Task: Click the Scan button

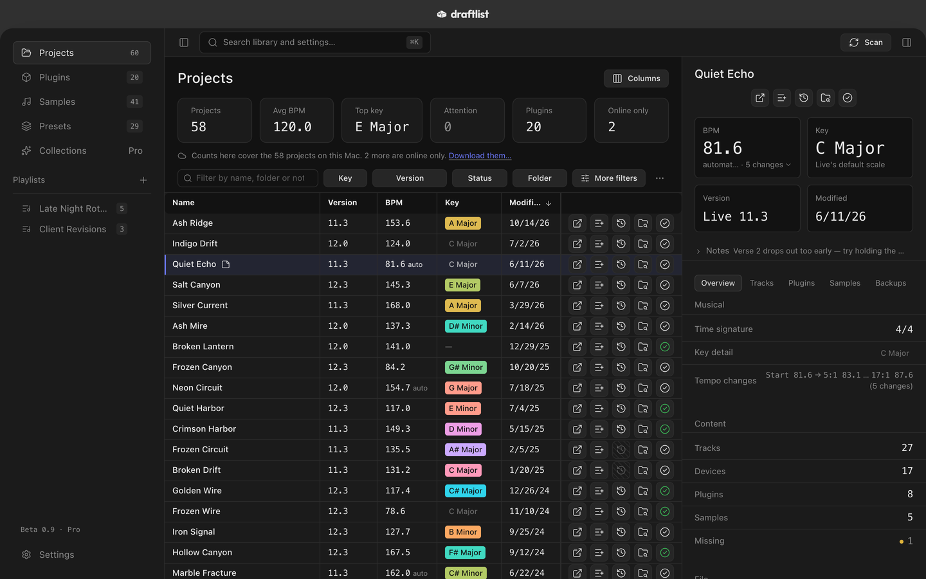Action: point(866,42)
